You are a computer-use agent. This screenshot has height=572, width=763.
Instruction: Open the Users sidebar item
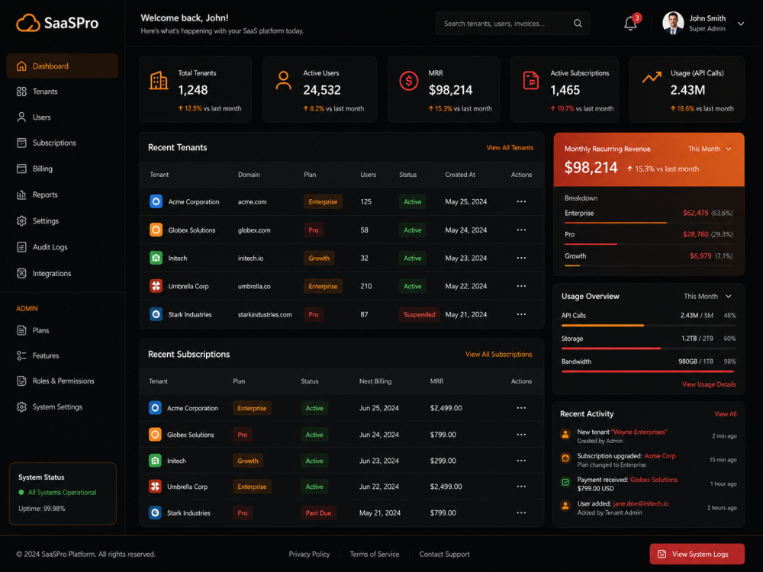click(x=63, y=117)
